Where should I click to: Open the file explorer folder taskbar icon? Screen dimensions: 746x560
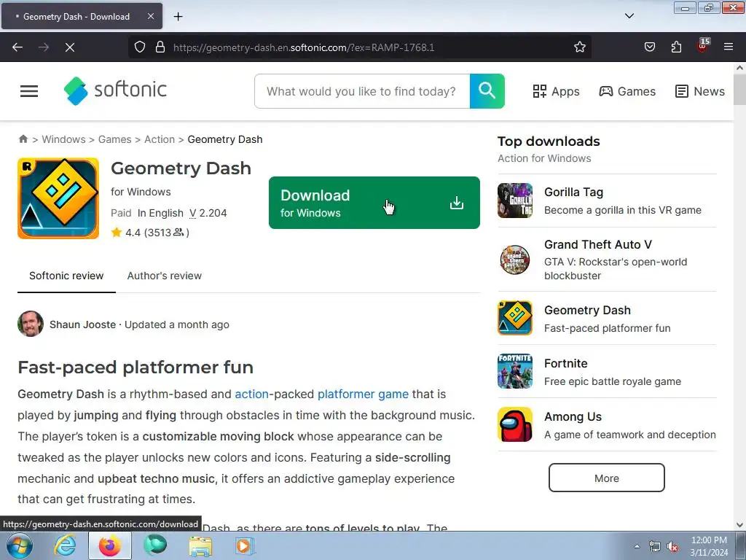coord(200,546)
